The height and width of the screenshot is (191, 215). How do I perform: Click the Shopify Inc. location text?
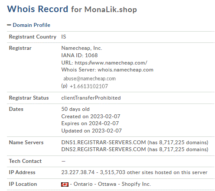tap(136, 184)
